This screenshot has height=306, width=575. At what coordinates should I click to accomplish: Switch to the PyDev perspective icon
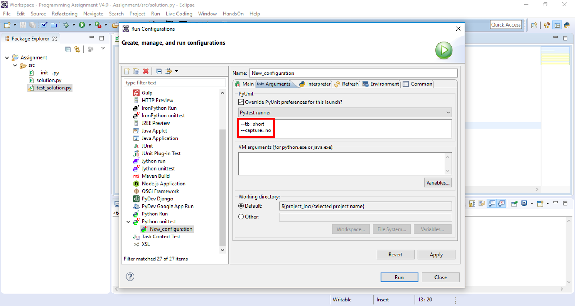click(567, 25)
